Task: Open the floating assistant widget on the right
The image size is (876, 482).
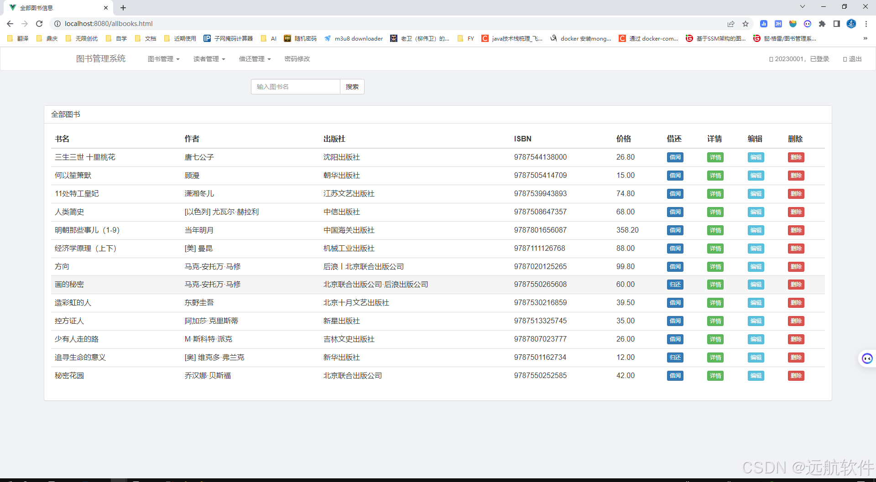Action: (x=866, y=358)
